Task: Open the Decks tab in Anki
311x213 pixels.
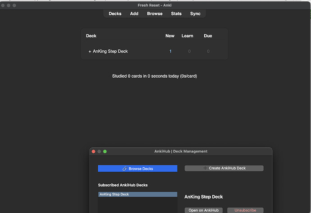Action: (x=115, y=13)
